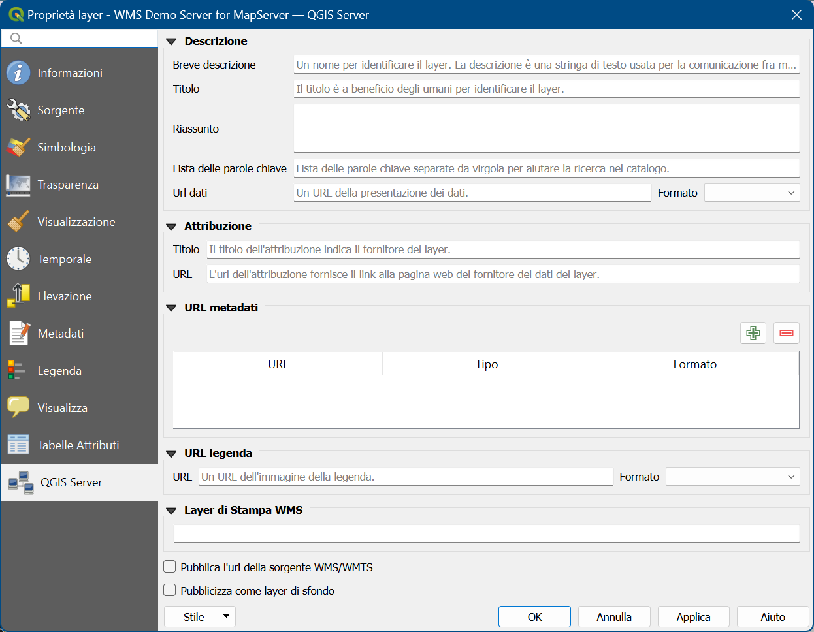The image size is (814, 632).
Task: Open help with Aiuto button
Action: (x=773, y=617)
